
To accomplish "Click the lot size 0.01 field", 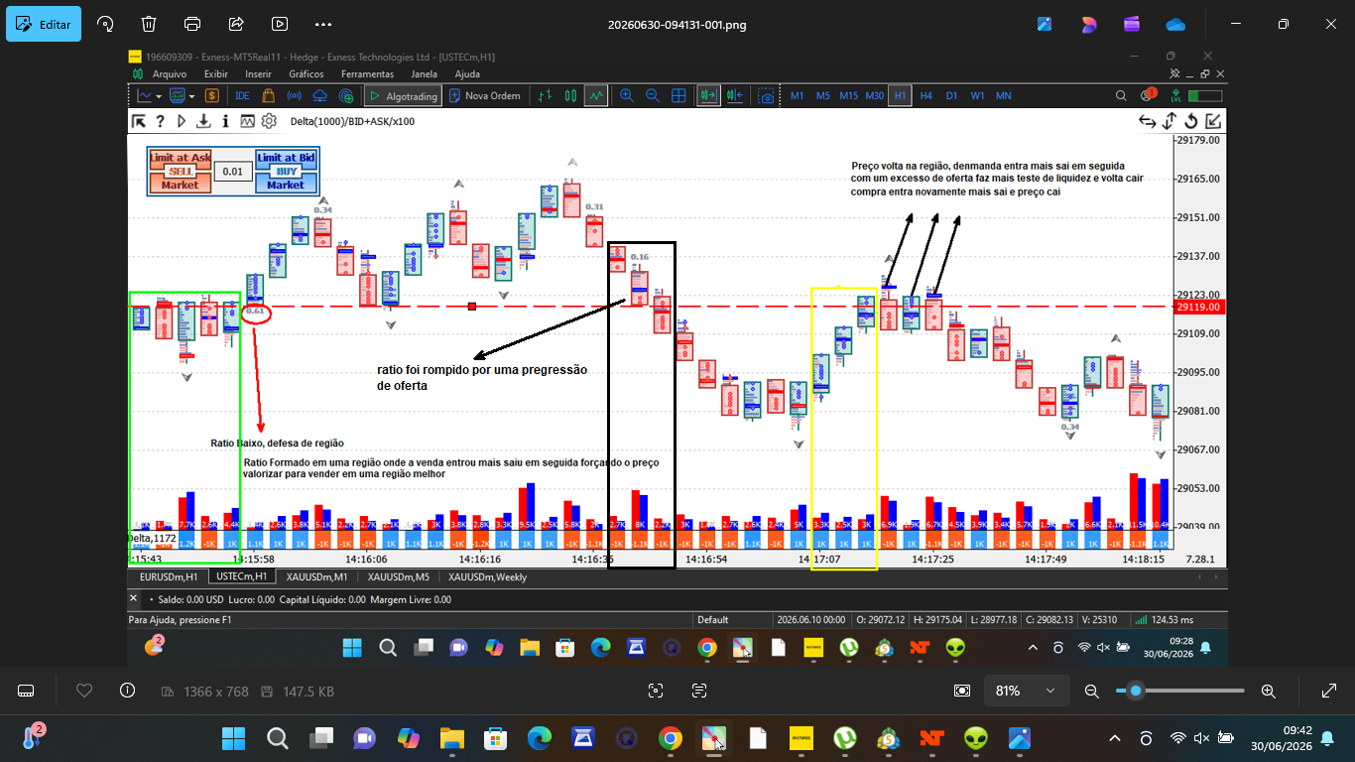I will 232,172.
